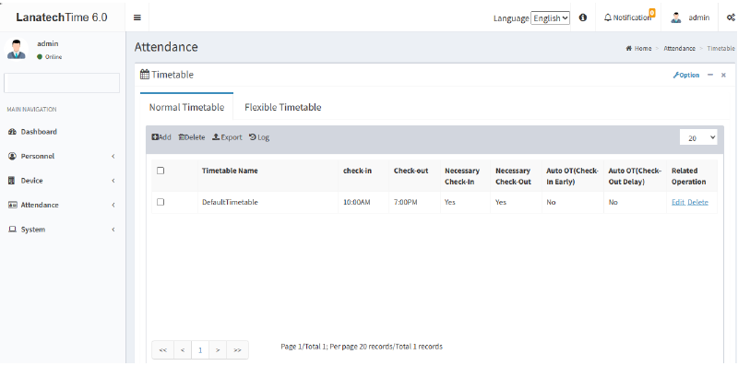
Task: Open the records-per-page dropdown showing 20
Action: pos(698,137)
